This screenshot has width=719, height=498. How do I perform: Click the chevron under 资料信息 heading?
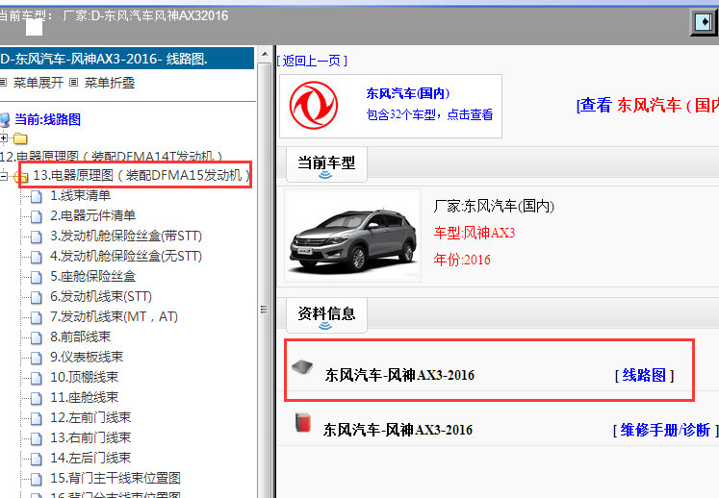pyautogui.click(x=325, y=326)
